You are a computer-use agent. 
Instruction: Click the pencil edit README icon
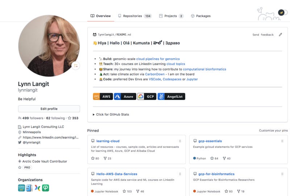pyautogui.click(x=280, y=34)
